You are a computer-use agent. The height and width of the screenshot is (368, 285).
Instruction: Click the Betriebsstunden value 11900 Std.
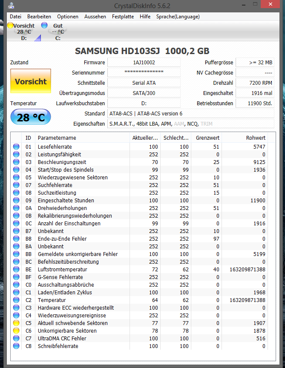coord(255,103)
